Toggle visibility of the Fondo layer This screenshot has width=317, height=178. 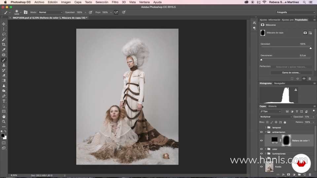pos(261,167)
